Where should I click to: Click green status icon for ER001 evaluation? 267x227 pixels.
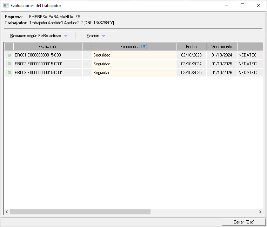(9, 55)
